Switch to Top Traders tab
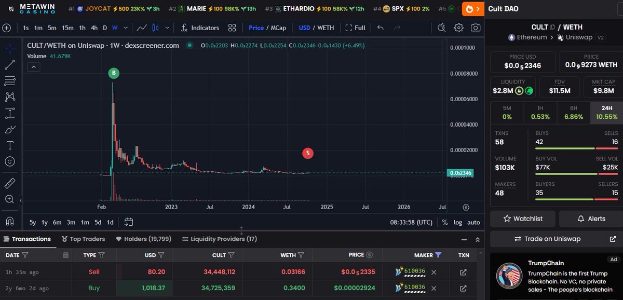Screen dimensions: 623x300 click(83, 239)
